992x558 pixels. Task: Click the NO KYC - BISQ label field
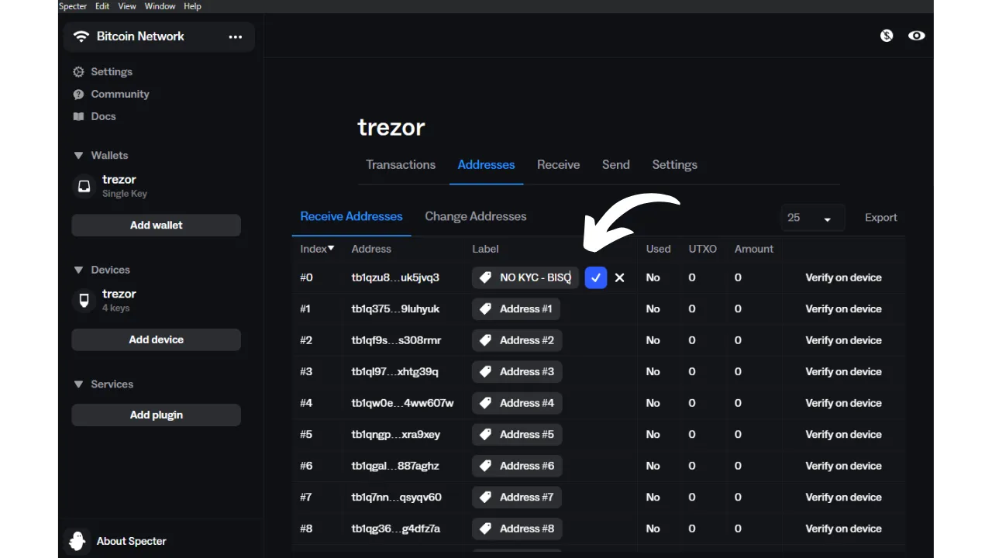[535, 277]
